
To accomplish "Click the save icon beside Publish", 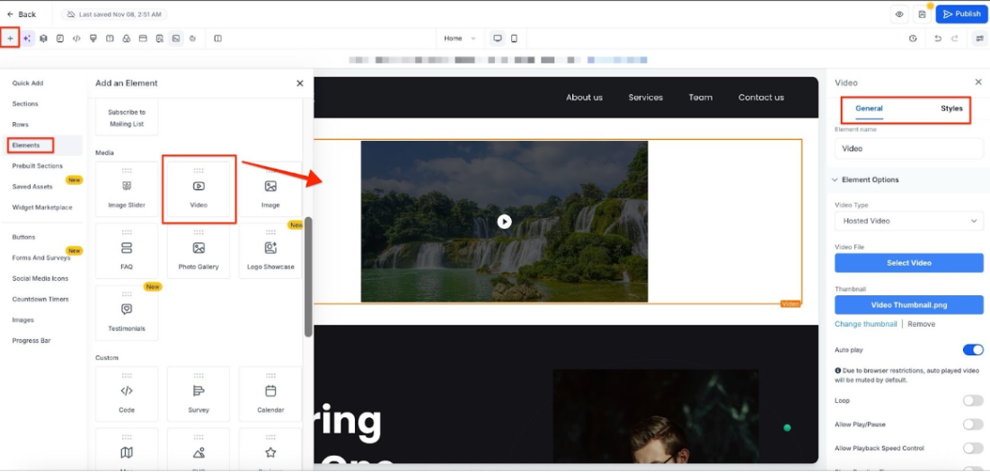I will [922, 14].
